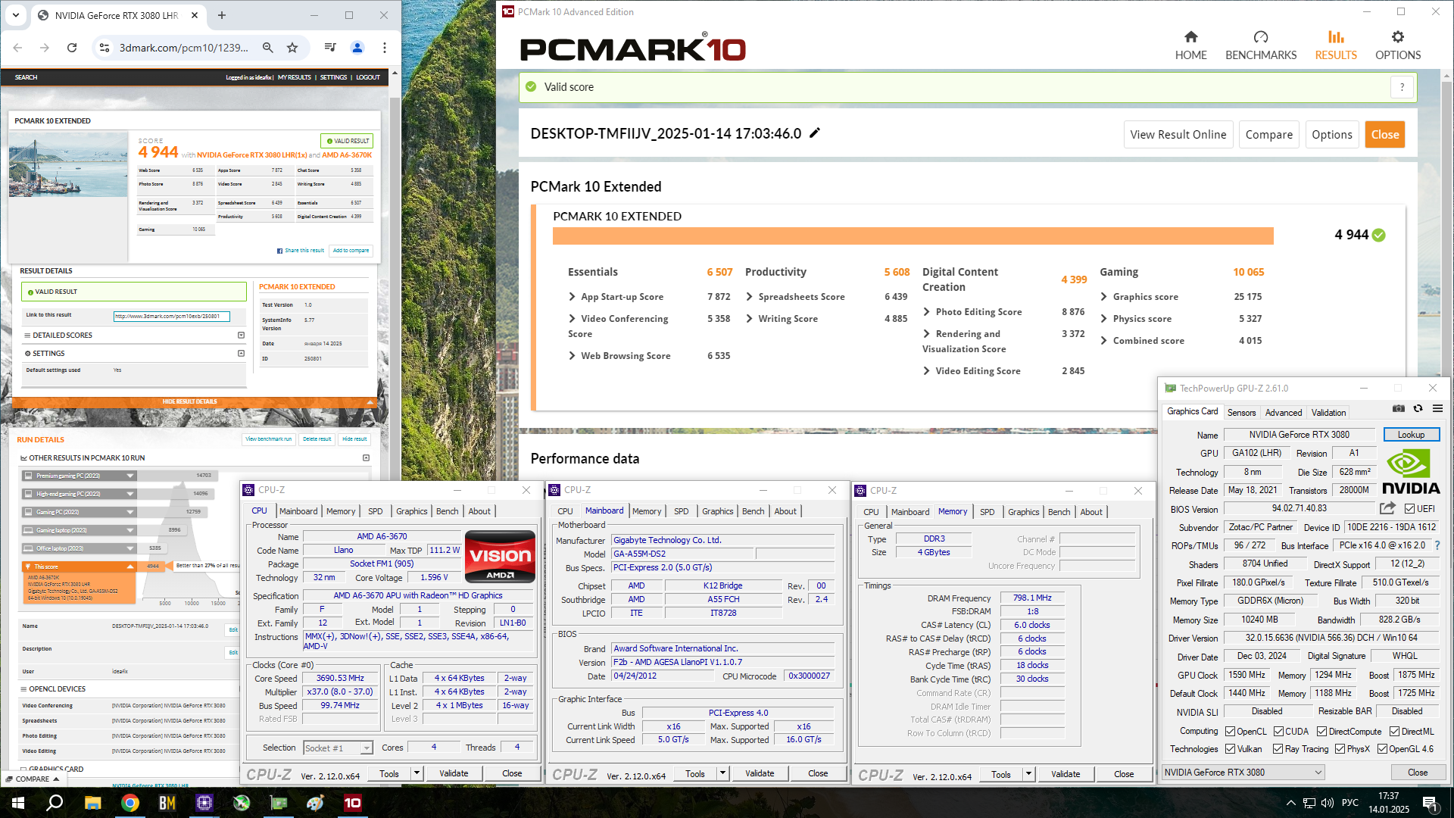Viewport: 1454px width, 818px height.
Task: Open Windows Start menu
Action: (x=18, y=803)
